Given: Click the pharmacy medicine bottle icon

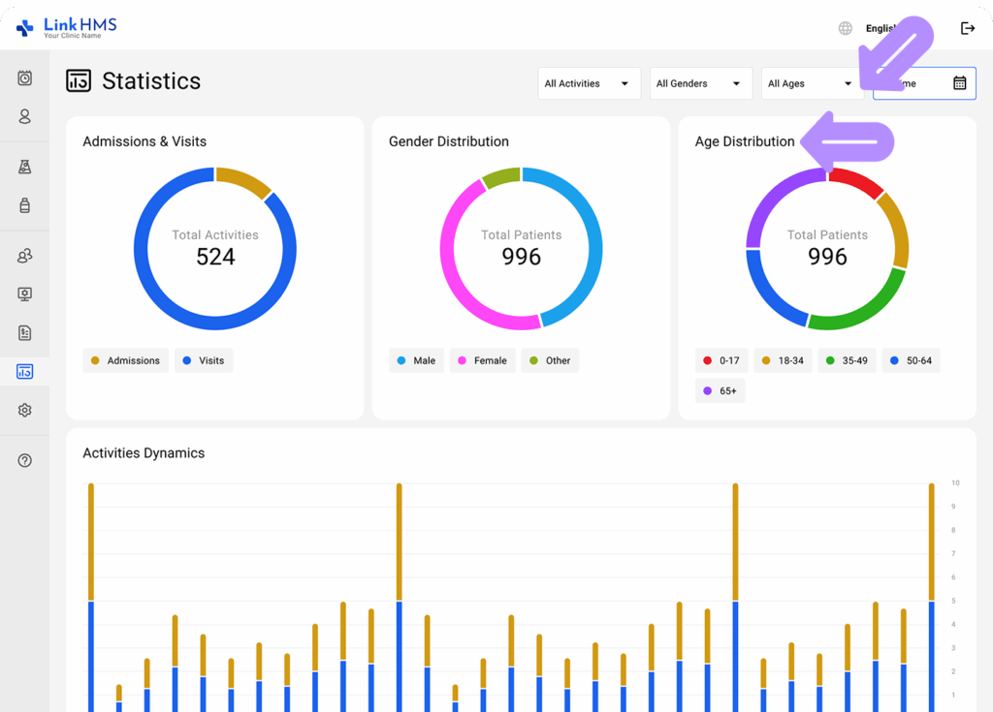Looking at the screenshot, I should (24, 205).
